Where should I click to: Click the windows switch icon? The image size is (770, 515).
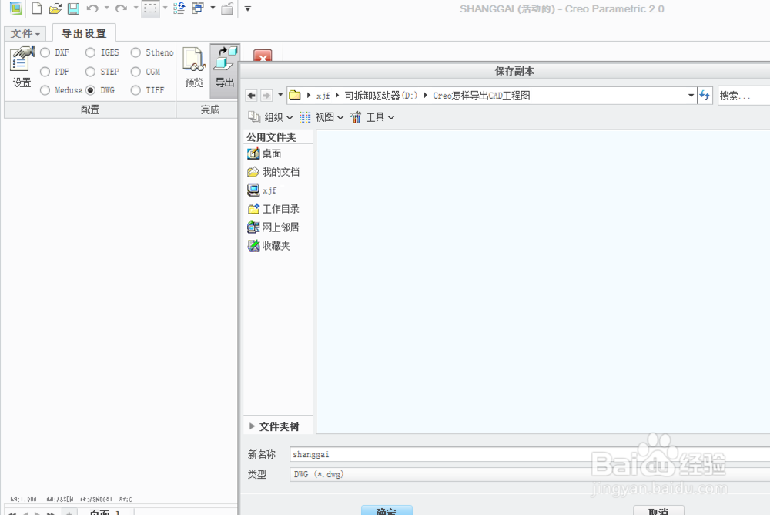click(198, 8)
